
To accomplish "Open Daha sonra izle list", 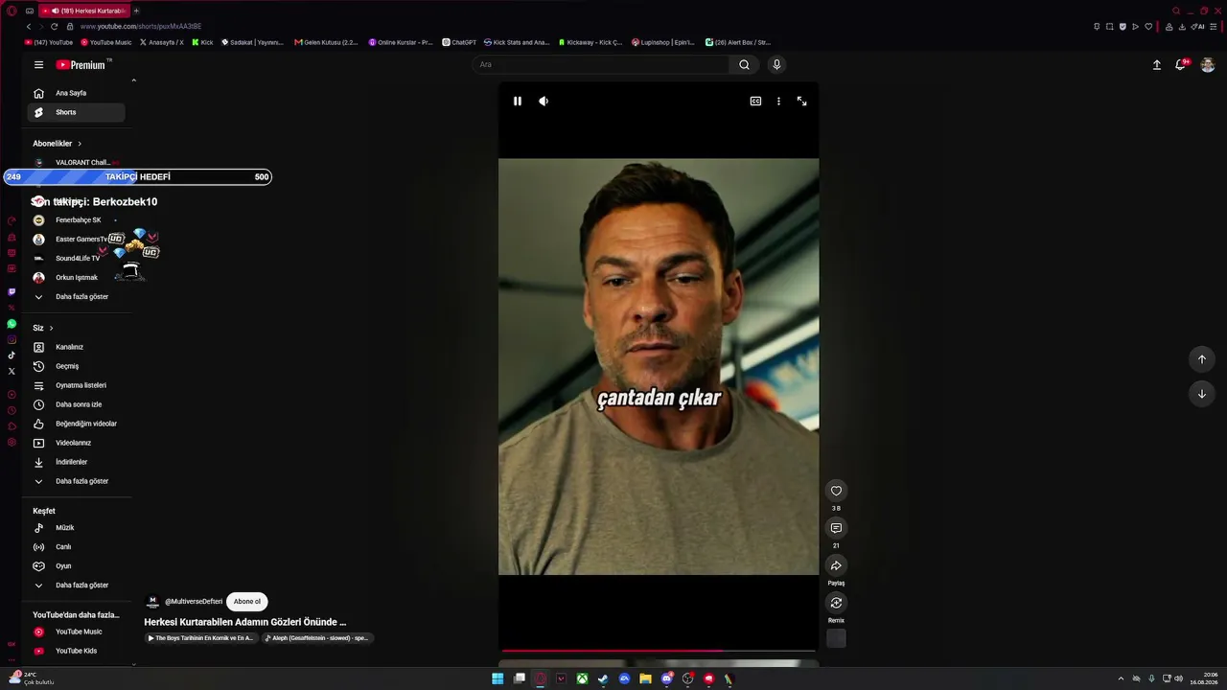I will point(77,404).
